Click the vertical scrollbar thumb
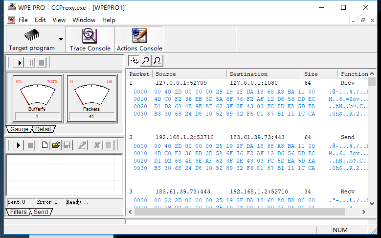Viewport: 381px width, 238px height. (x=372, y=82)
